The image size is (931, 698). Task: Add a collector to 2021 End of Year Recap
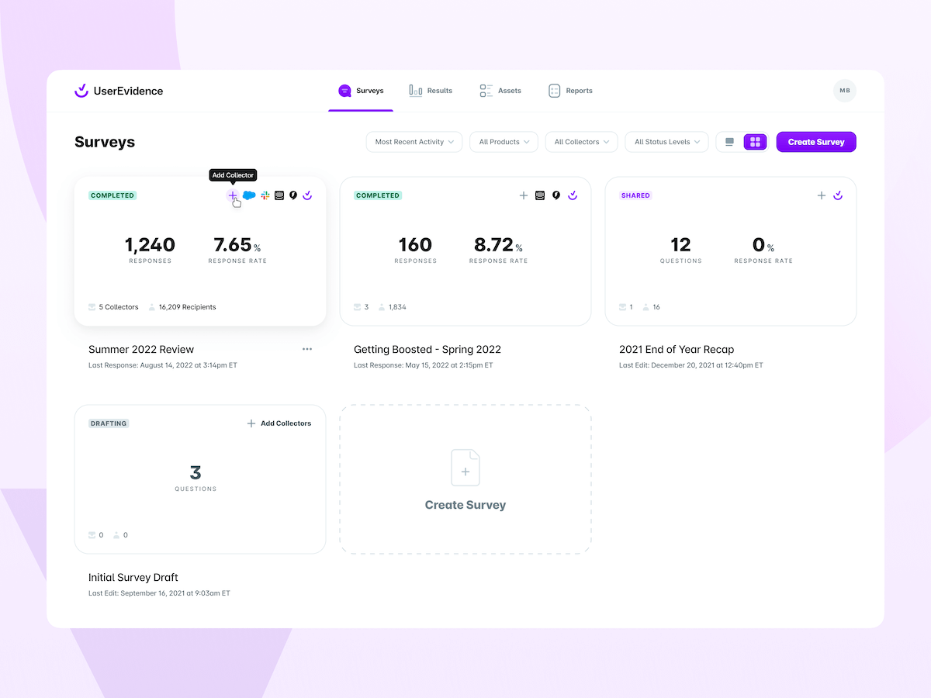click(822, 195)
